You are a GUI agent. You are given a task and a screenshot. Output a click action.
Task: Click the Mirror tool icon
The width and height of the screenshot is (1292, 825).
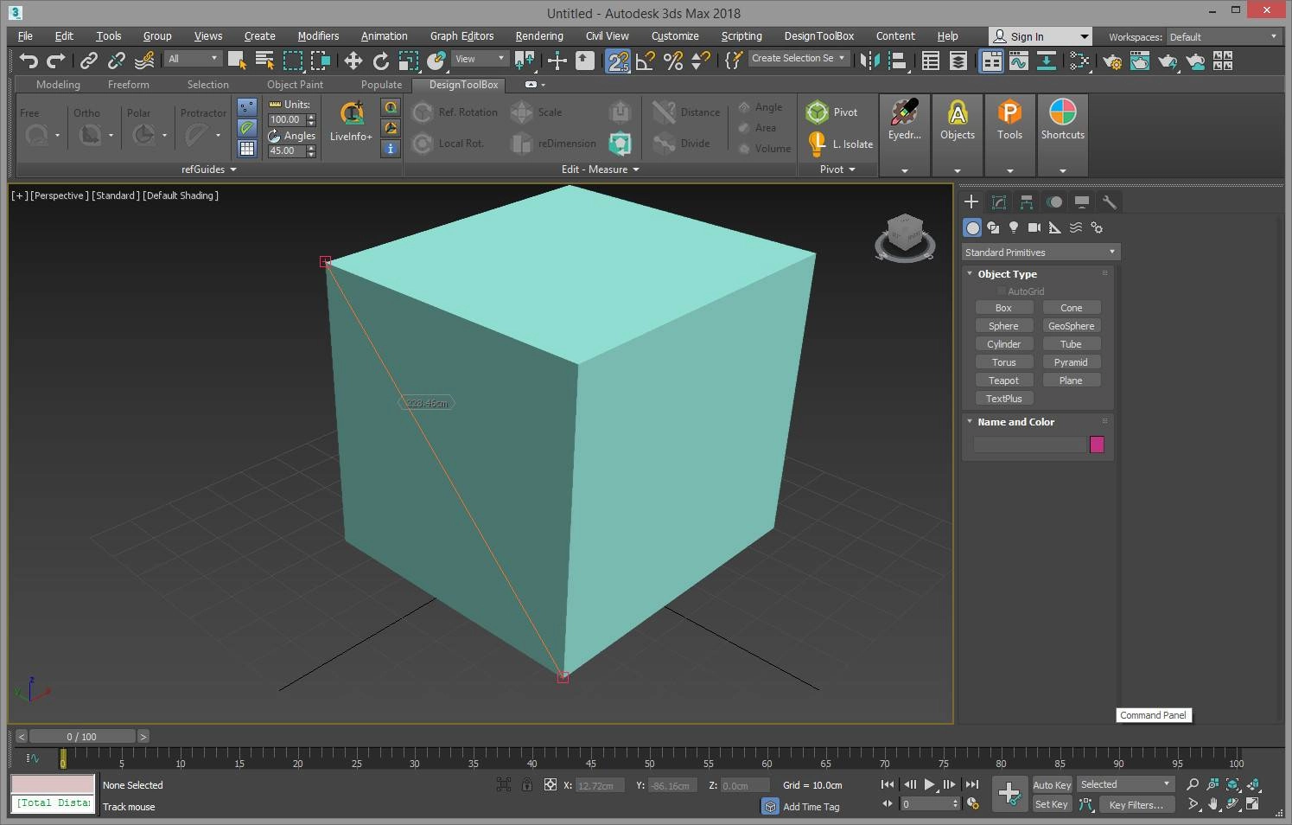click(870, 61)
